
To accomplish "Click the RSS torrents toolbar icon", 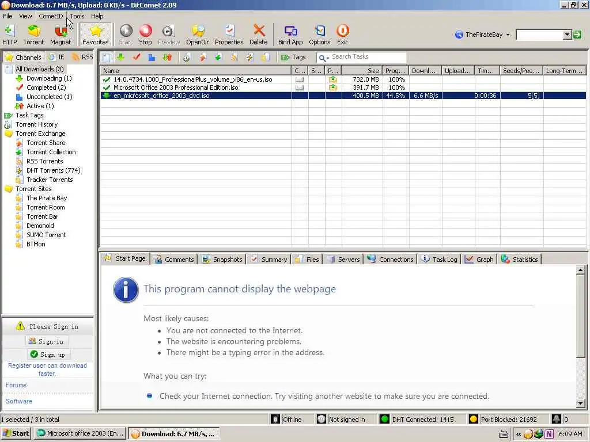I will [x=234, y=57].
